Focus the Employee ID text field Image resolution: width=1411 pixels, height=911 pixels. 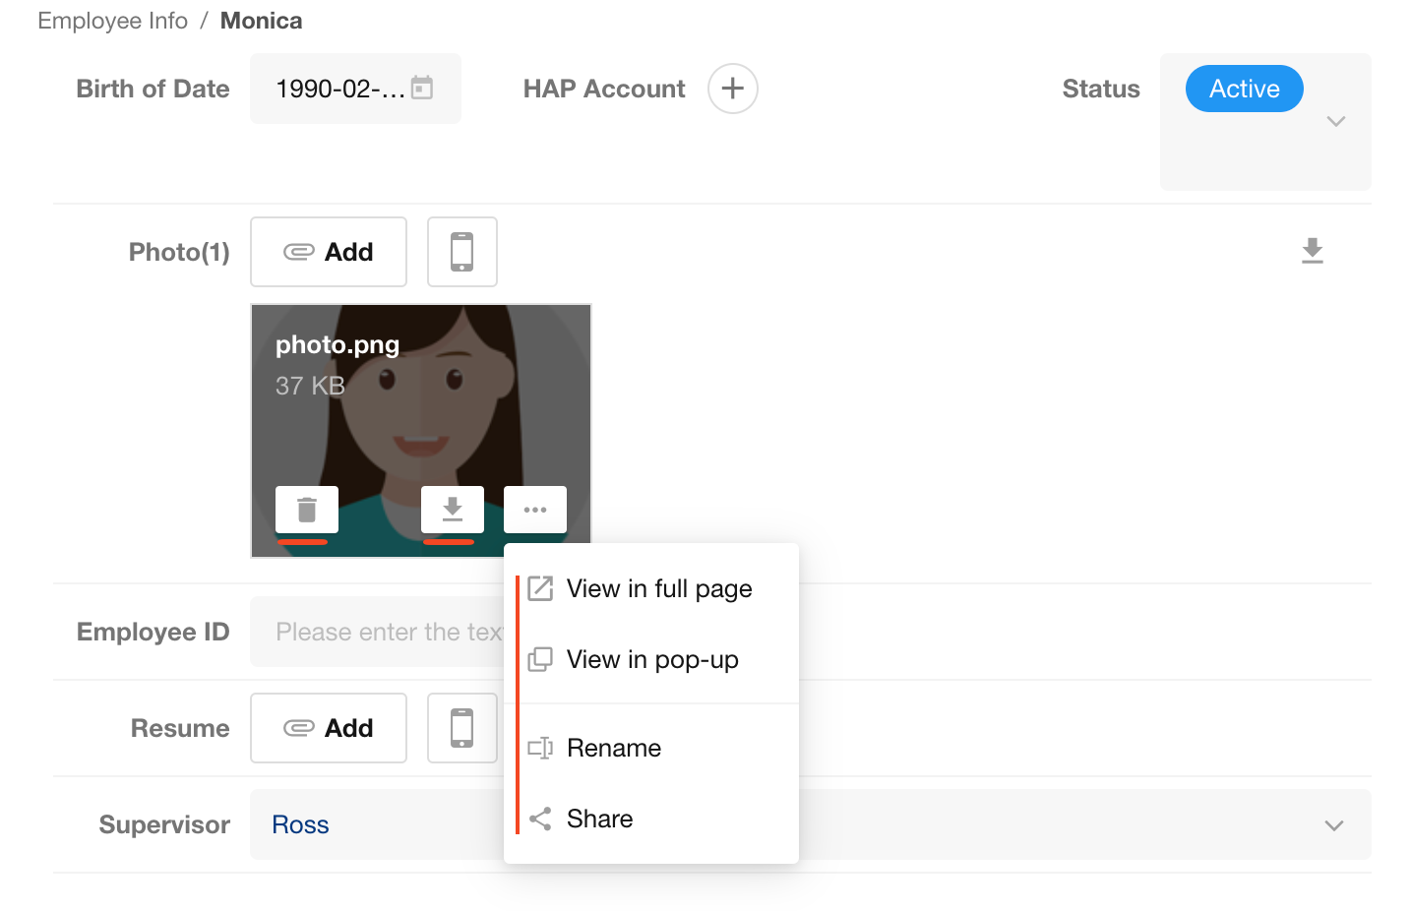coord(378,632)
